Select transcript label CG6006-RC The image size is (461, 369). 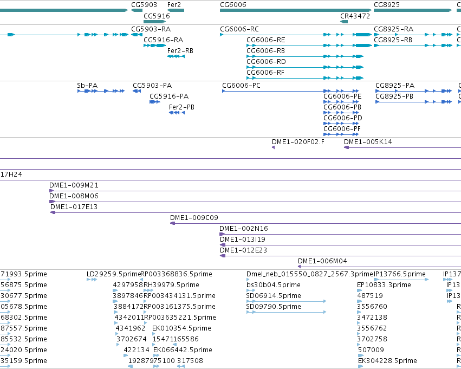click(239, 29)
